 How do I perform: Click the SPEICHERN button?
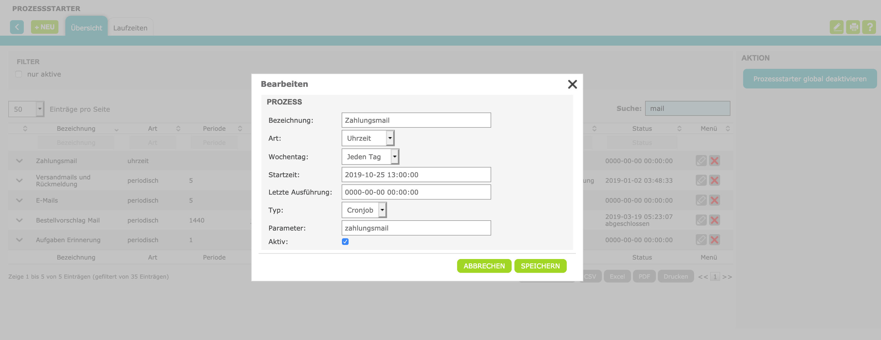(540, 266)
